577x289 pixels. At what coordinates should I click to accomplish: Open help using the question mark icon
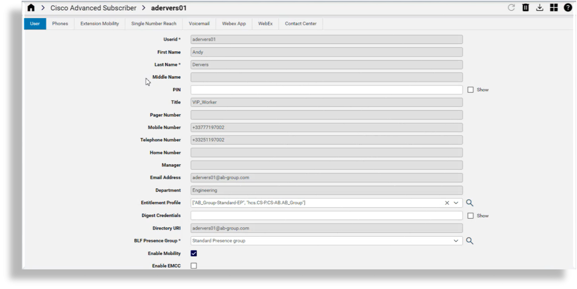[567, 7]
